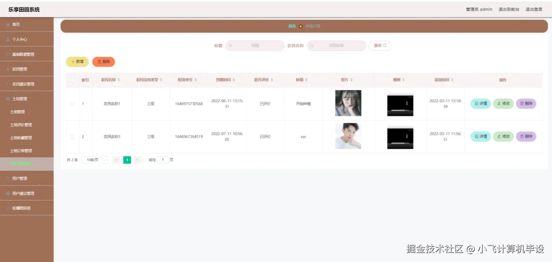Click the icon beside 用户管理 in sidebar
The width and height of the screenshot is (552, 262).
(x=8, y=178)
